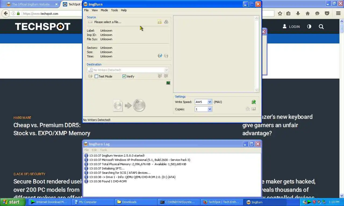The width and height of the screenshot is (344, 206).
Task: Switch to TechSpot Firefox taskbar item
Action: click(222, 202)
